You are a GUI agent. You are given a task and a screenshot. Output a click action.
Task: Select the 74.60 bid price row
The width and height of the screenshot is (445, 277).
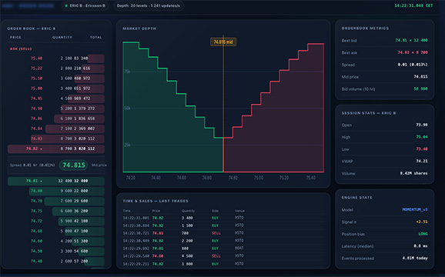point(56,242)
